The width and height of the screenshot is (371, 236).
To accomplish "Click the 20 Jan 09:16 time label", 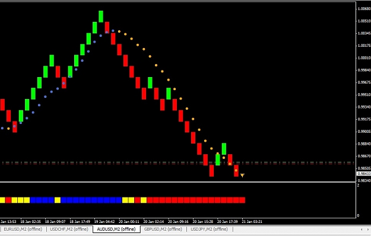I will (178, 222).
